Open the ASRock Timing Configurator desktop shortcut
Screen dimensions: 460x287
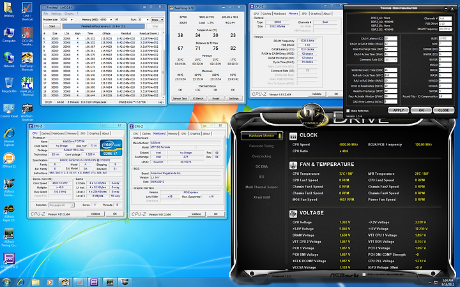click(x=9, y=238)
